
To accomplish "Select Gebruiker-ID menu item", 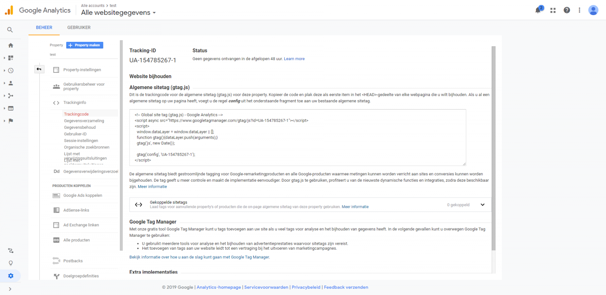I will [x=75, y=134].
